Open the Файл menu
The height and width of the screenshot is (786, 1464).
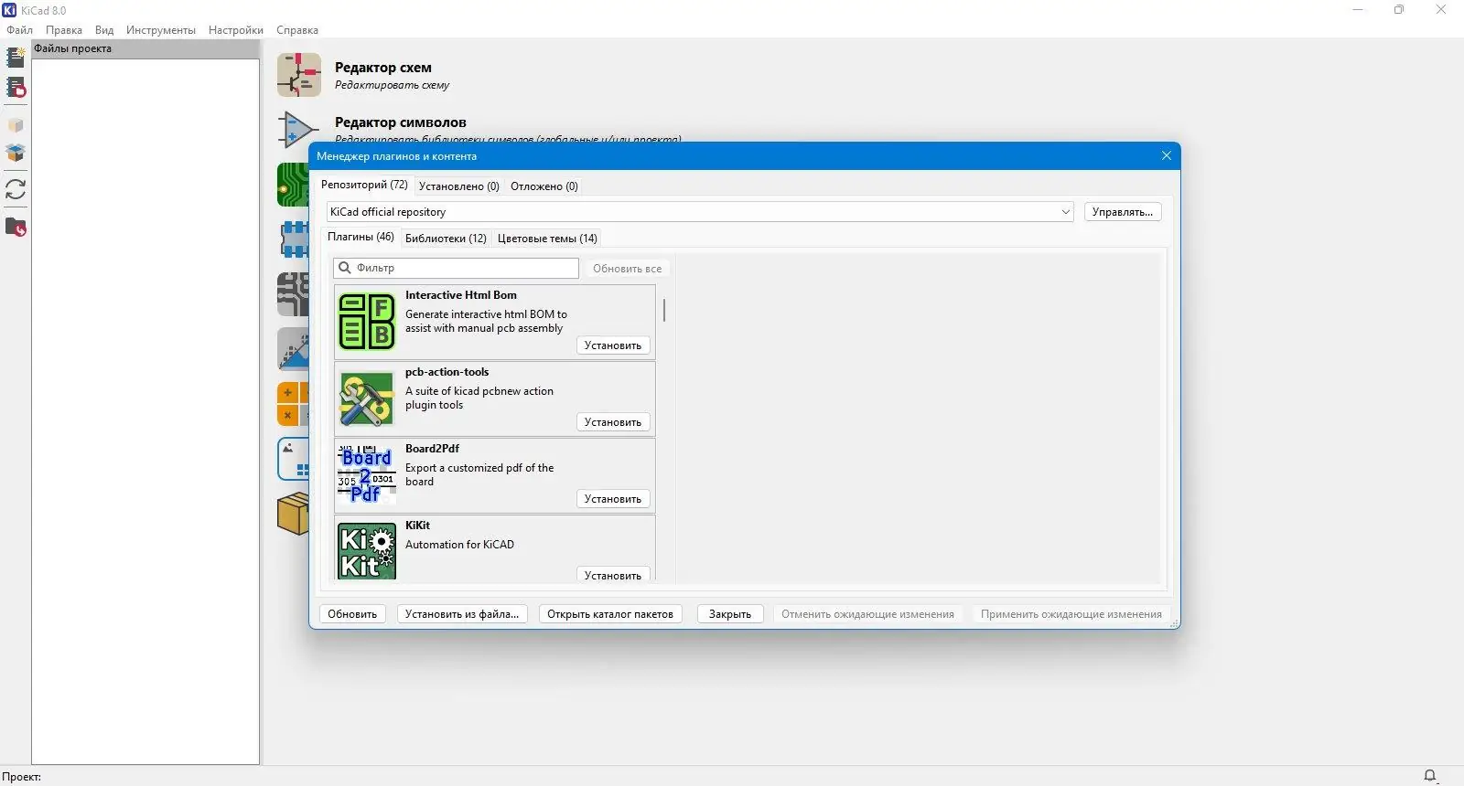pyautogui.click(x=20, y=30)
